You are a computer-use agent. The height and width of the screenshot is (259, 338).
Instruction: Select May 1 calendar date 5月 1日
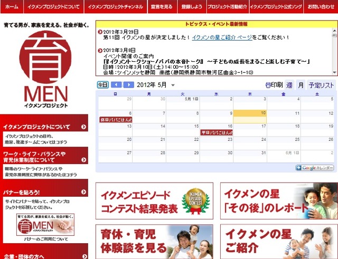(191, 99)
